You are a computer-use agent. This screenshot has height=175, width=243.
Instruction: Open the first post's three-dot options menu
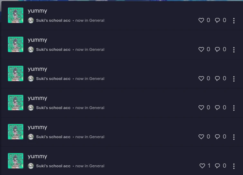click(234, 21)
